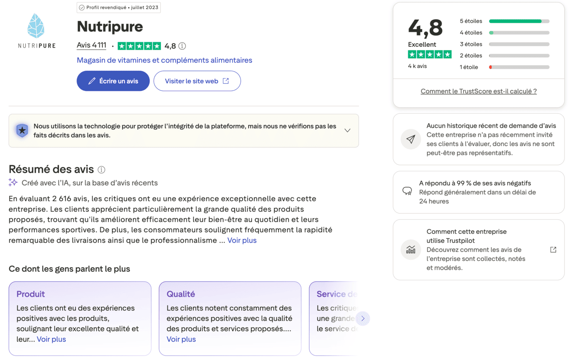Click the Écrire un avis button
The height and width of the screenshot is (359, 570).
tap(113, 81)
